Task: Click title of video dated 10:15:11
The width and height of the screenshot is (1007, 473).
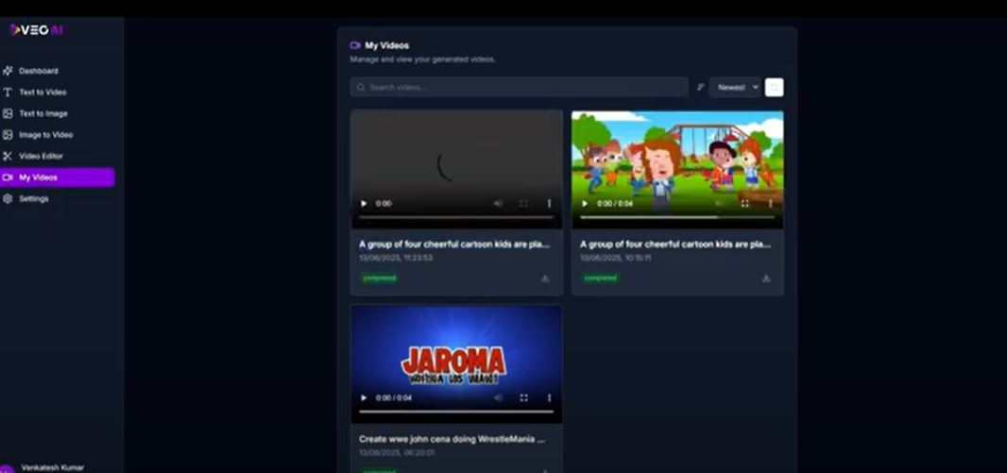Action: pyautogui.click(x=675, y=245)
